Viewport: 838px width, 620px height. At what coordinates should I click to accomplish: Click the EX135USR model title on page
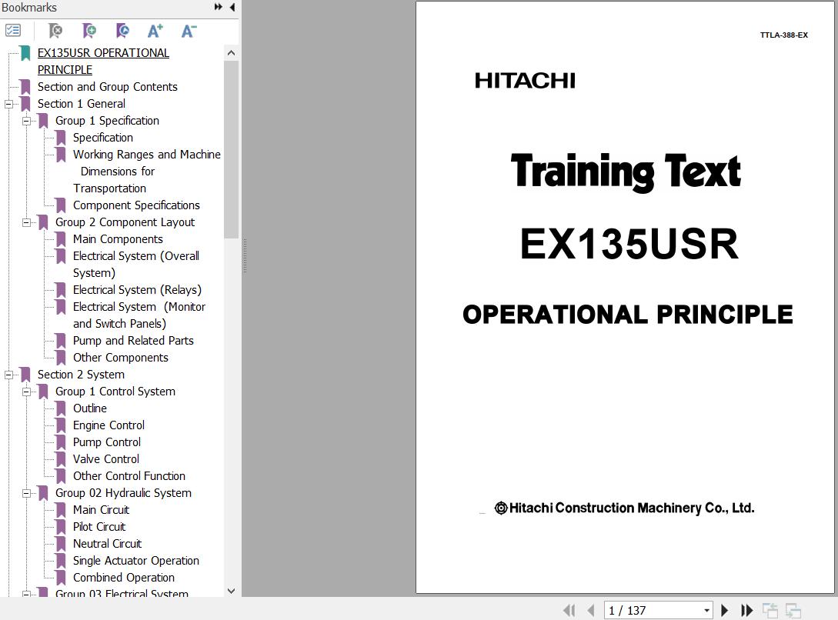pyautogui.click(x=629, y=244)
